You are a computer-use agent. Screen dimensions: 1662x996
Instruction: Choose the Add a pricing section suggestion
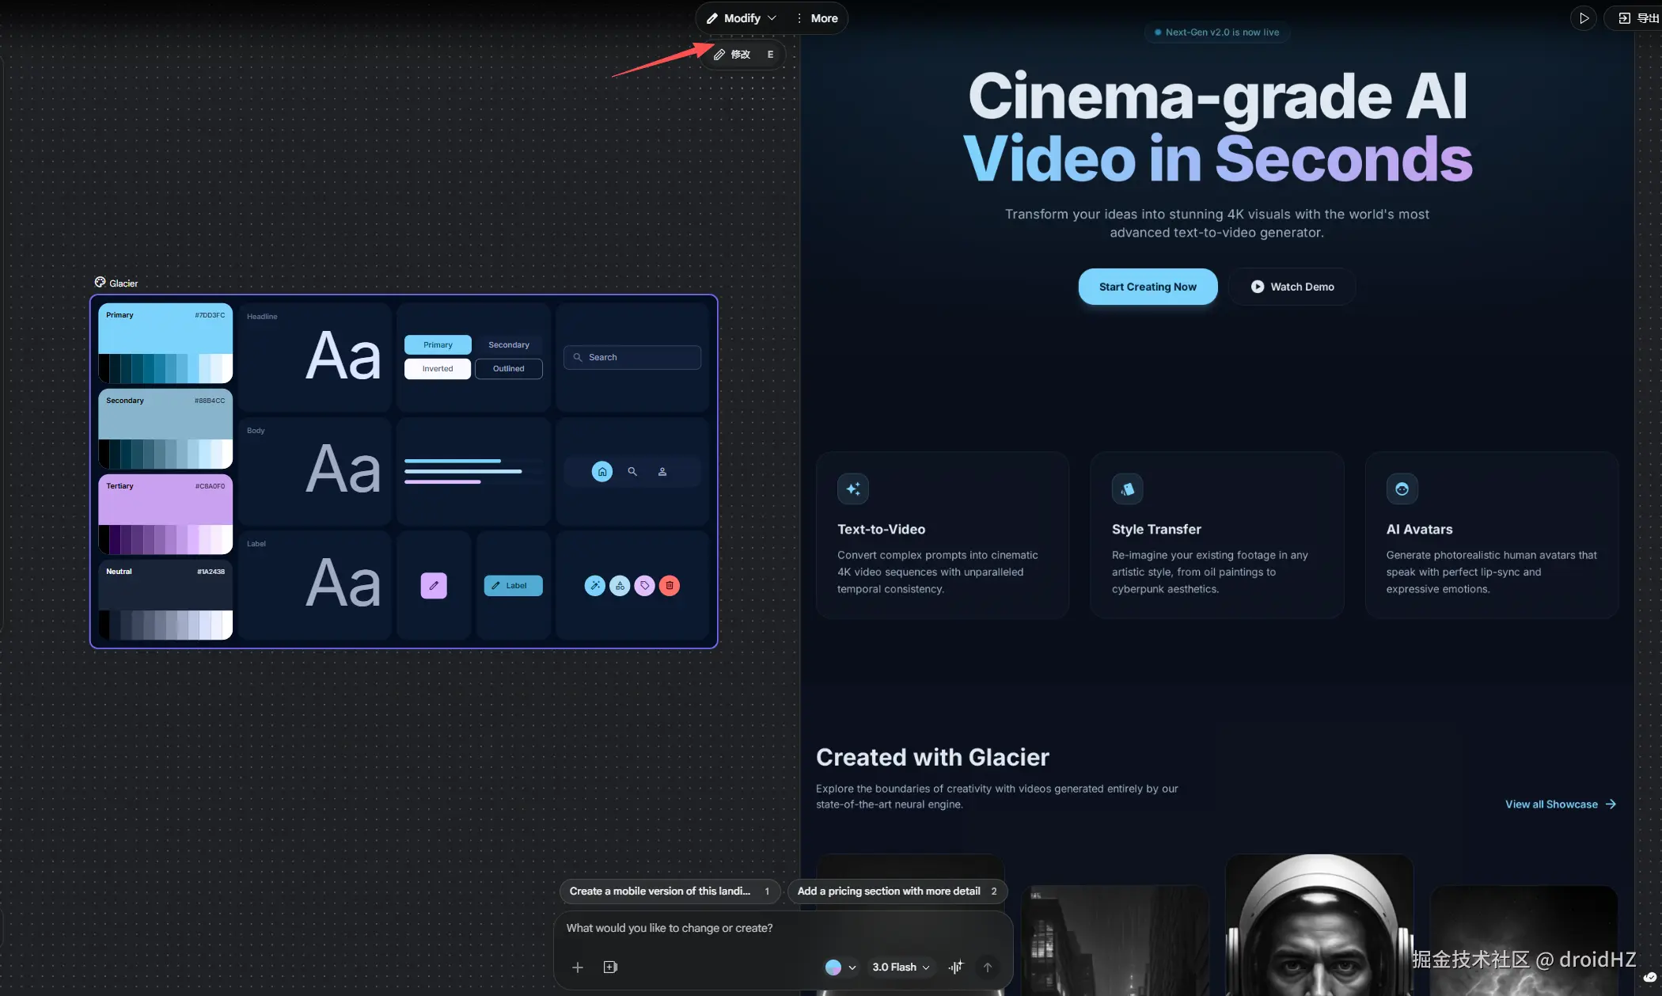point(897,891)
